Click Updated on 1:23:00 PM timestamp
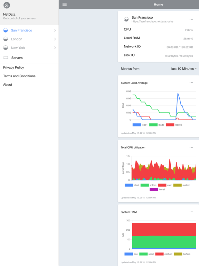Image resolution: width=199 pixels, height=266 pixels. [139, 133]
